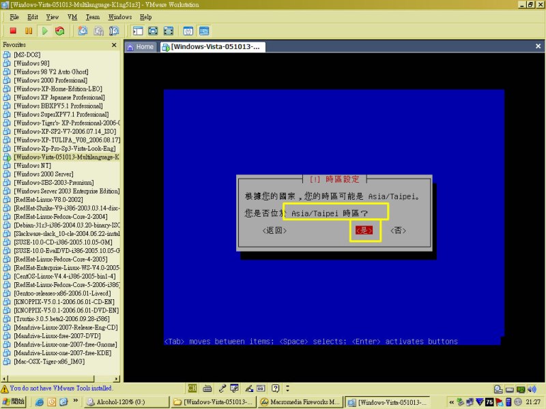Open the VM menu
546x409 pixels.
point(72,17)
